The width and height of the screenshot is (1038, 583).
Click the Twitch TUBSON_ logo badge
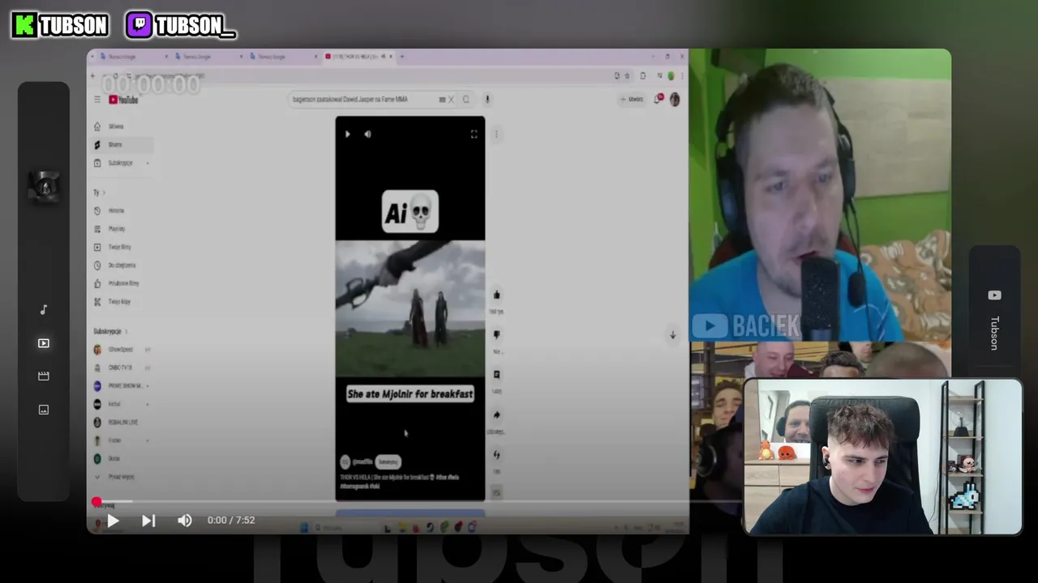(181, 26)
